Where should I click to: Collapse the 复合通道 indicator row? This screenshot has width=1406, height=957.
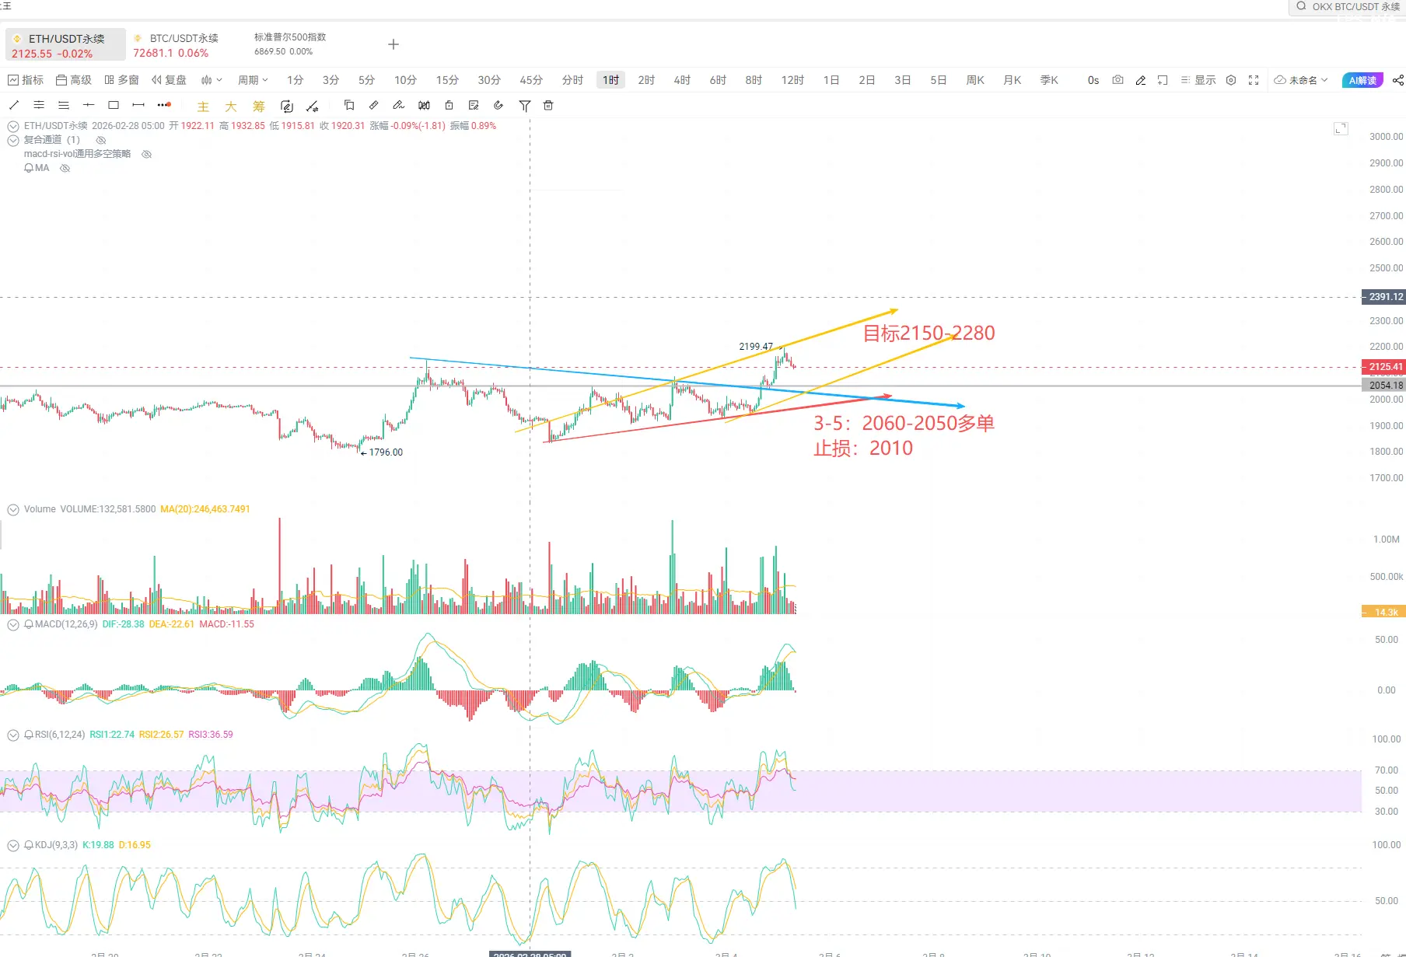coord(13,141)
